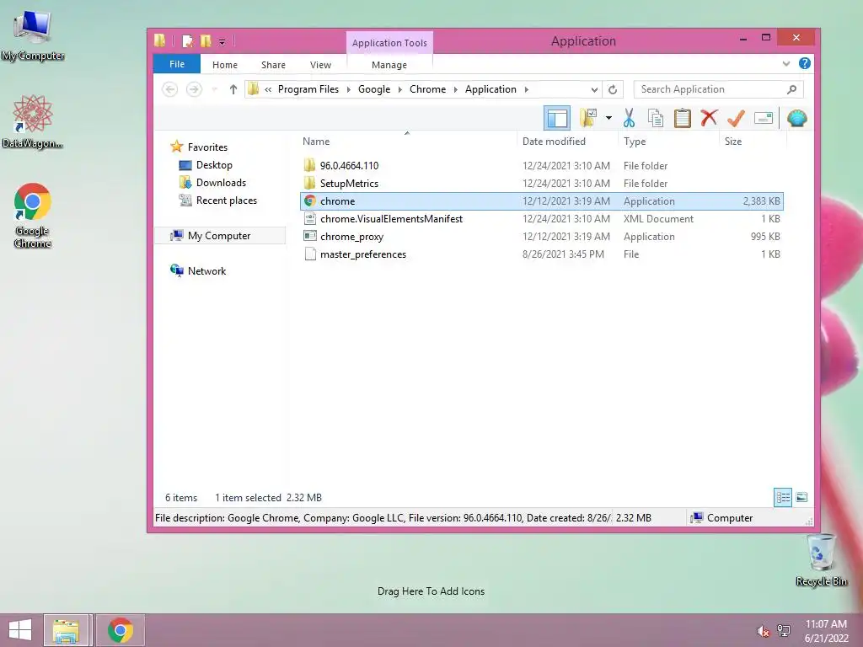Navigate back with the left arrow

[x=170, y=89]
